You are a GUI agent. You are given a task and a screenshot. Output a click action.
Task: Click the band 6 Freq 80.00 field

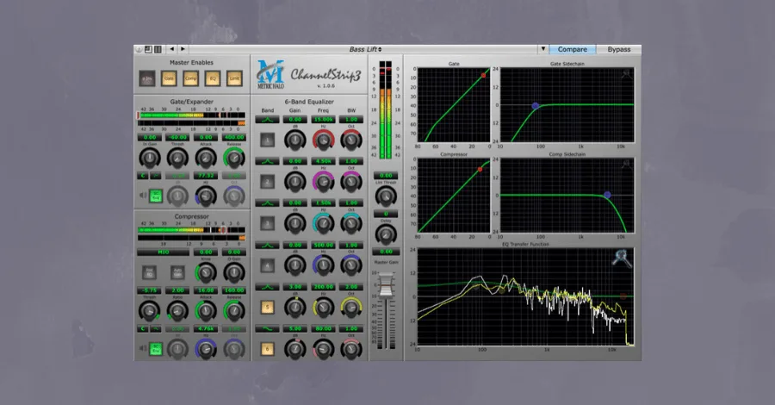[323, 328]
